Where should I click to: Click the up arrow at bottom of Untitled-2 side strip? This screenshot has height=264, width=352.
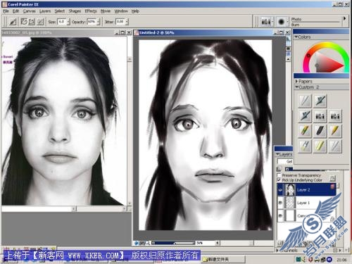coord(288,59)
